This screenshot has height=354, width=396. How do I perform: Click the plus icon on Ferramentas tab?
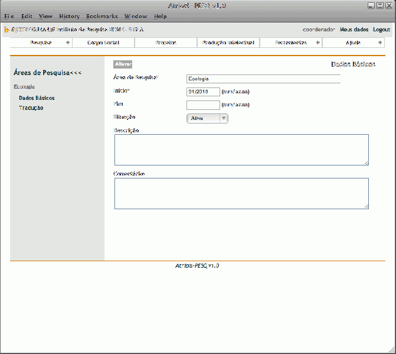click(x=318, y=43)
